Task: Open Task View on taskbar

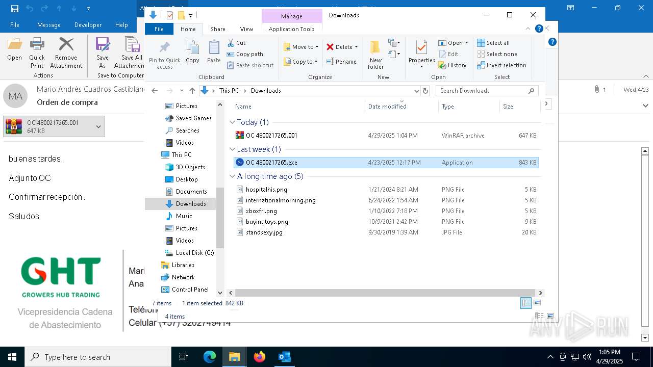Action: (184, 357)
